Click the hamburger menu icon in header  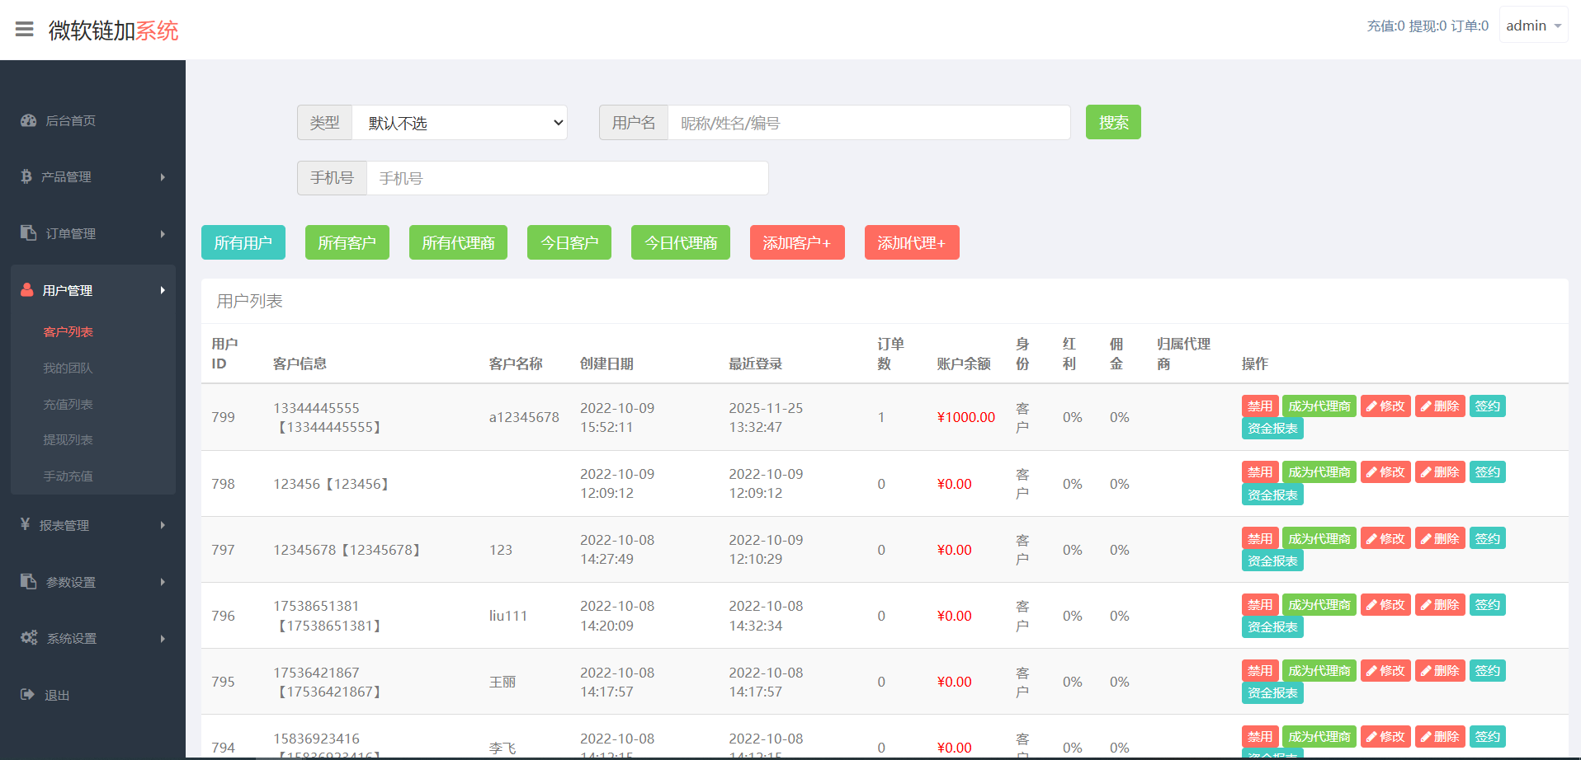tap(25, 30)
